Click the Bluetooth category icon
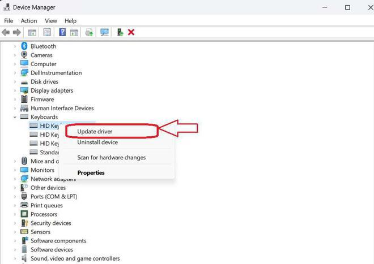 tap(24, 46)
